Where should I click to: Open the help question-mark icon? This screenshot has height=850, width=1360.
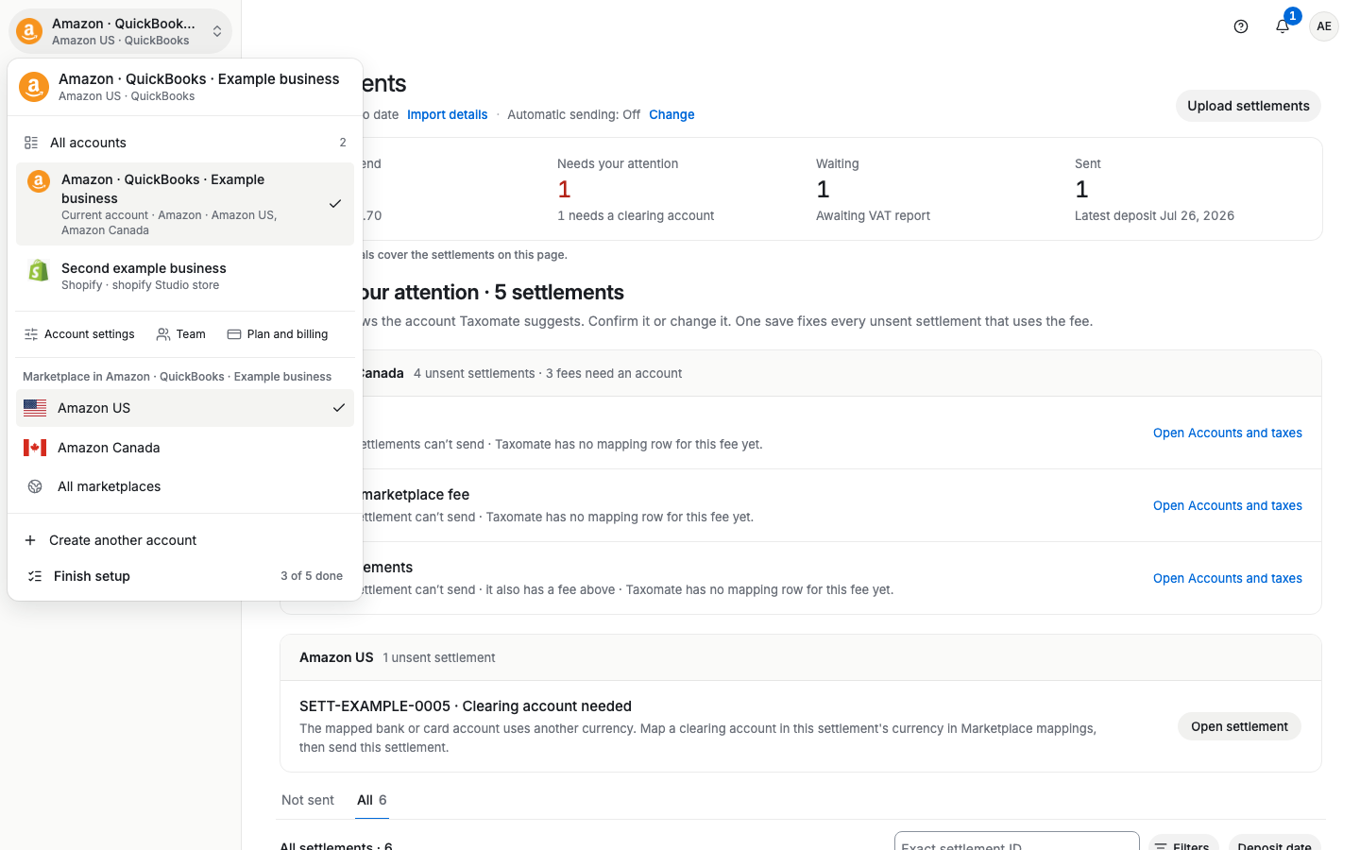pos(1241,26)
